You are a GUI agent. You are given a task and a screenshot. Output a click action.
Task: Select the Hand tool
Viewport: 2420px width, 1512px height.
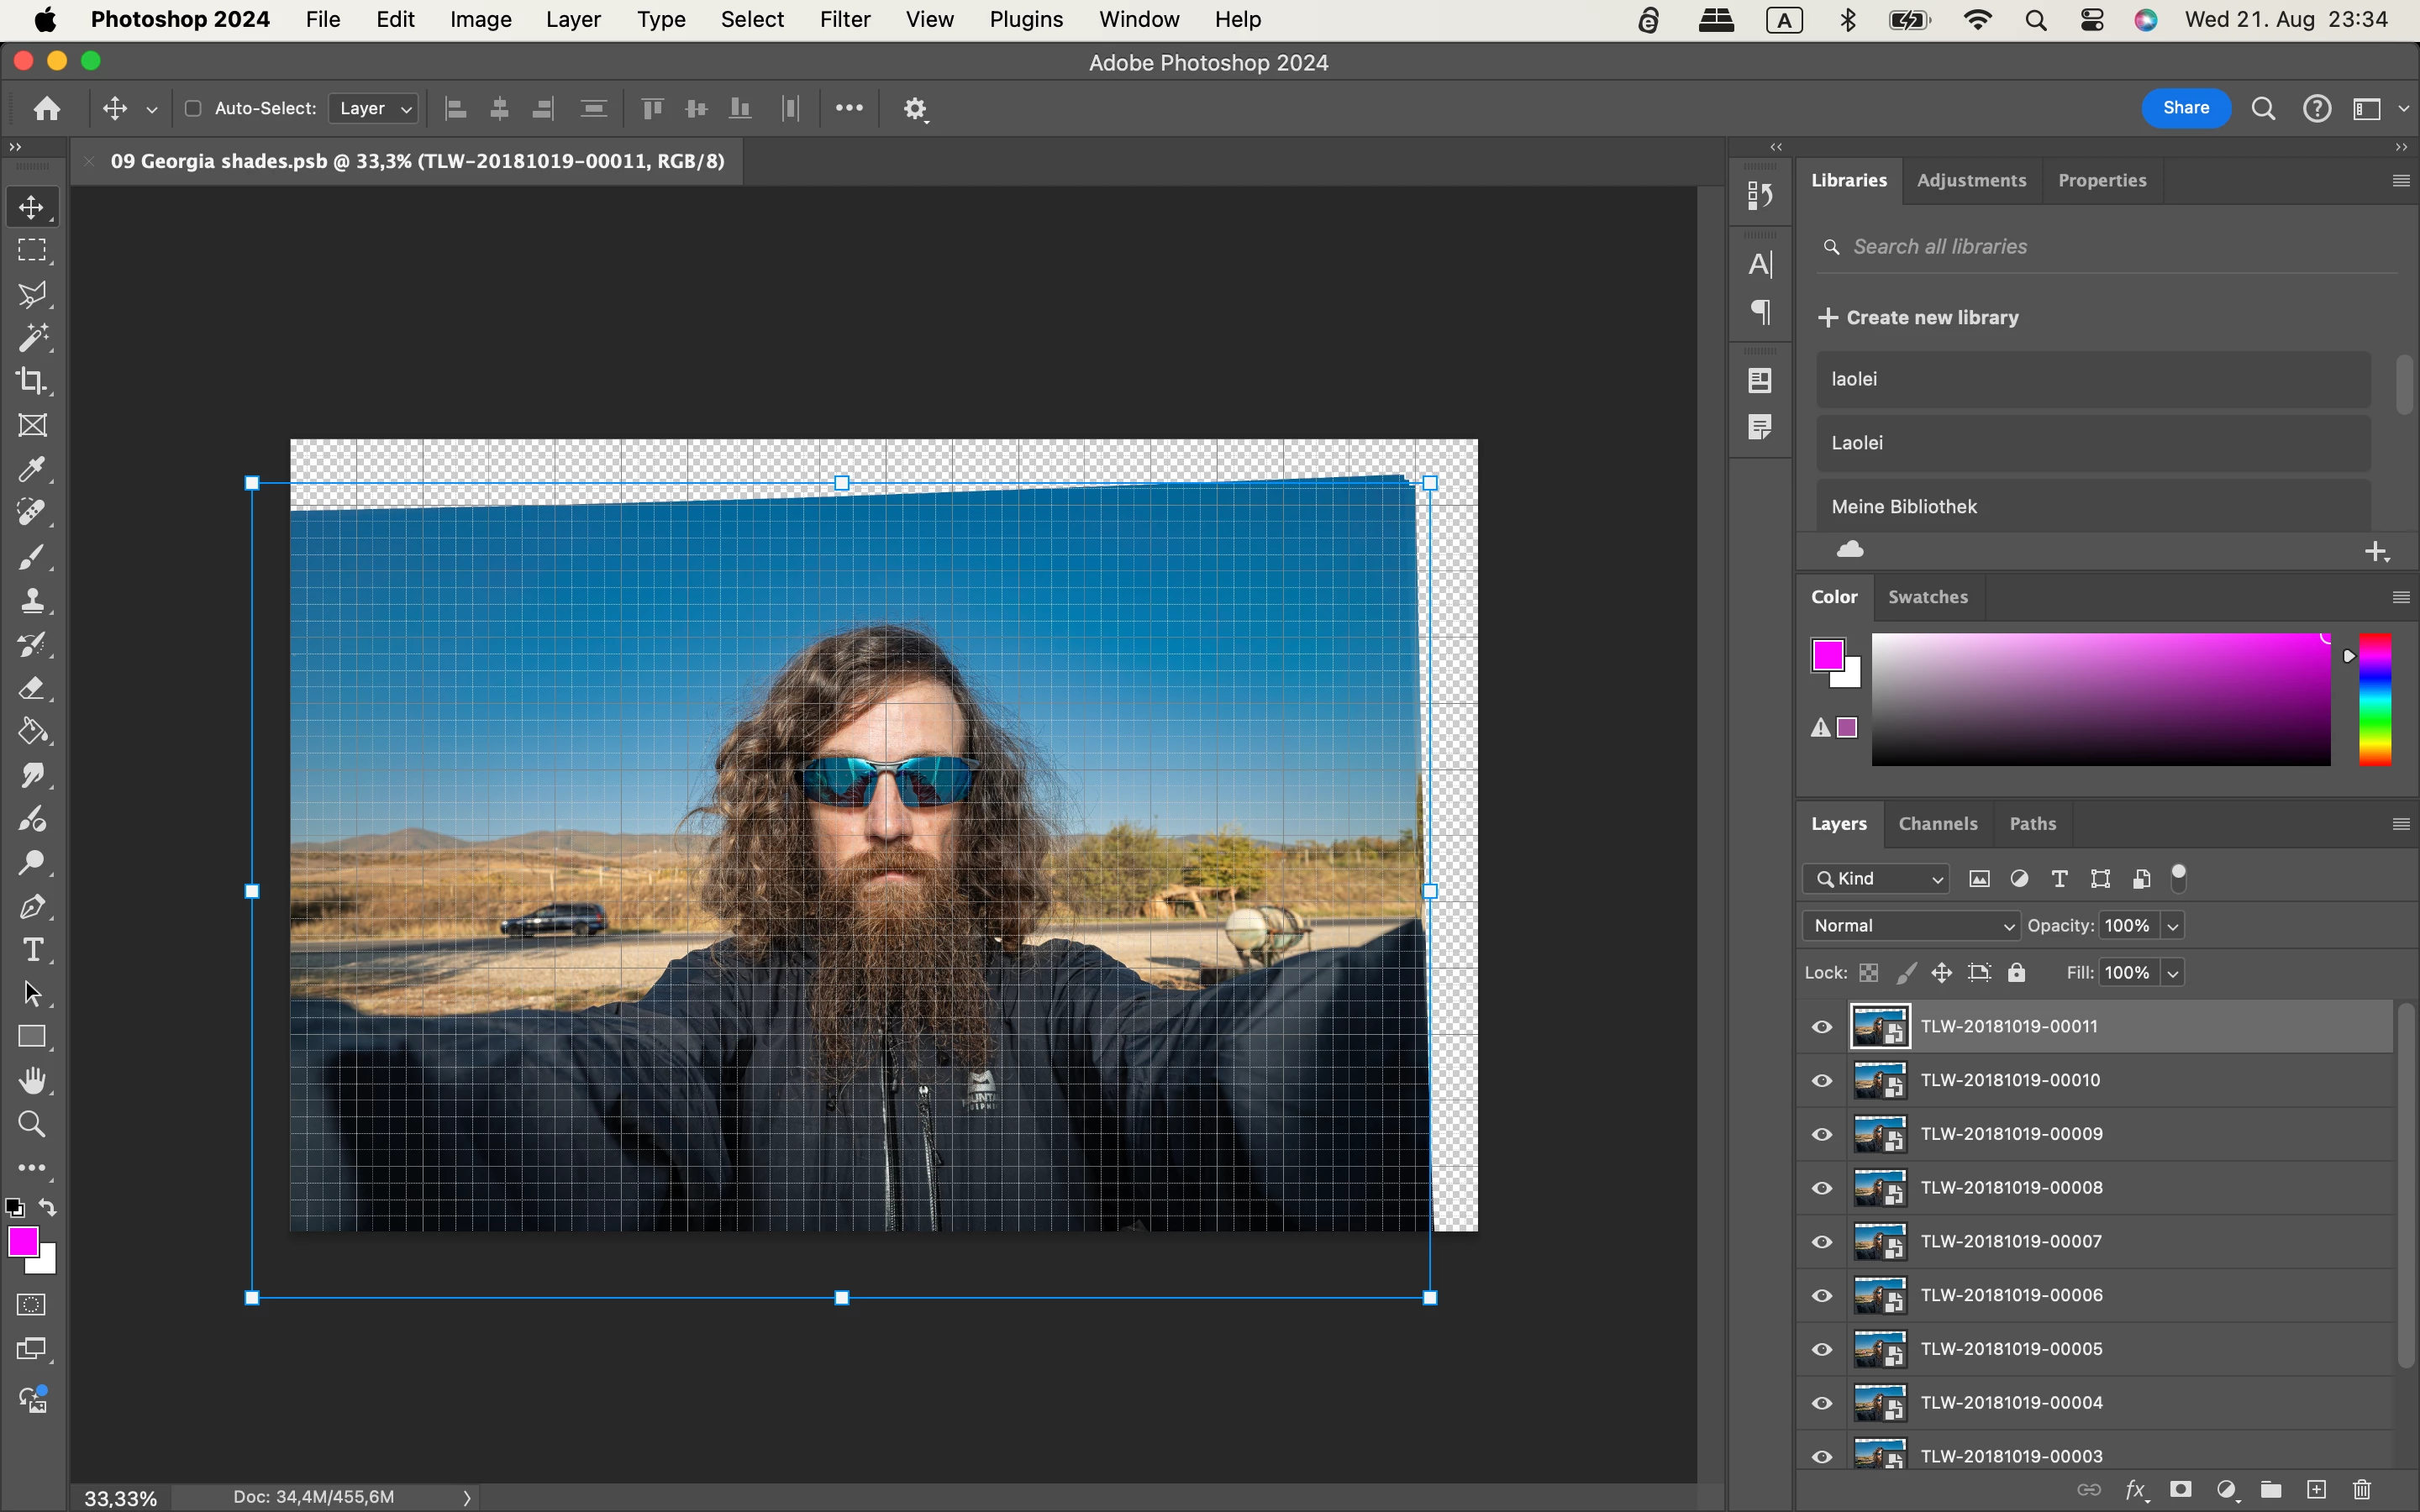32,1080
